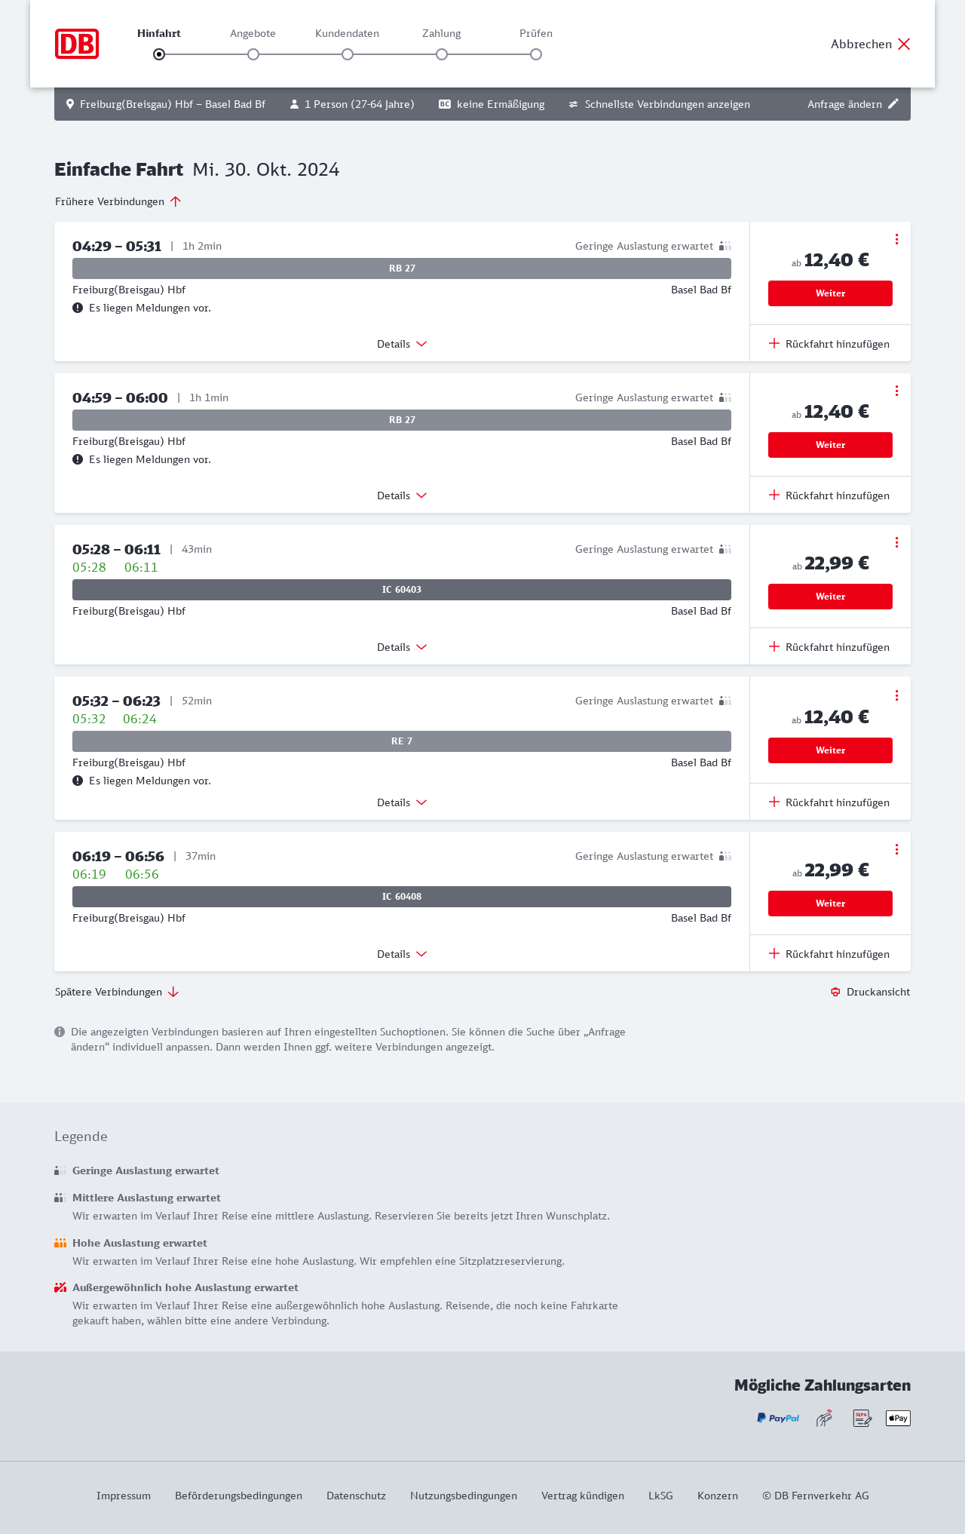Add return trip to the 05:28 connection
This screenshot has width=965, height=1534.
829,647
